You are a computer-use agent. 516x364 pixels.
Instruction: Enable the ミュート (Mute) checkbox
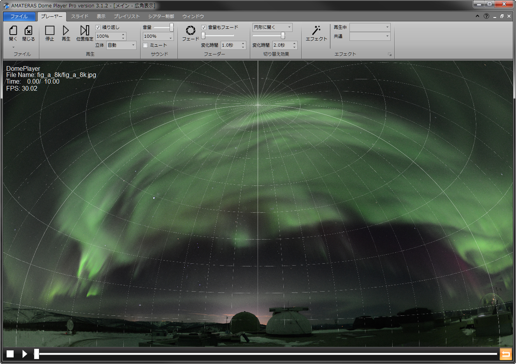tap(146, 45)
